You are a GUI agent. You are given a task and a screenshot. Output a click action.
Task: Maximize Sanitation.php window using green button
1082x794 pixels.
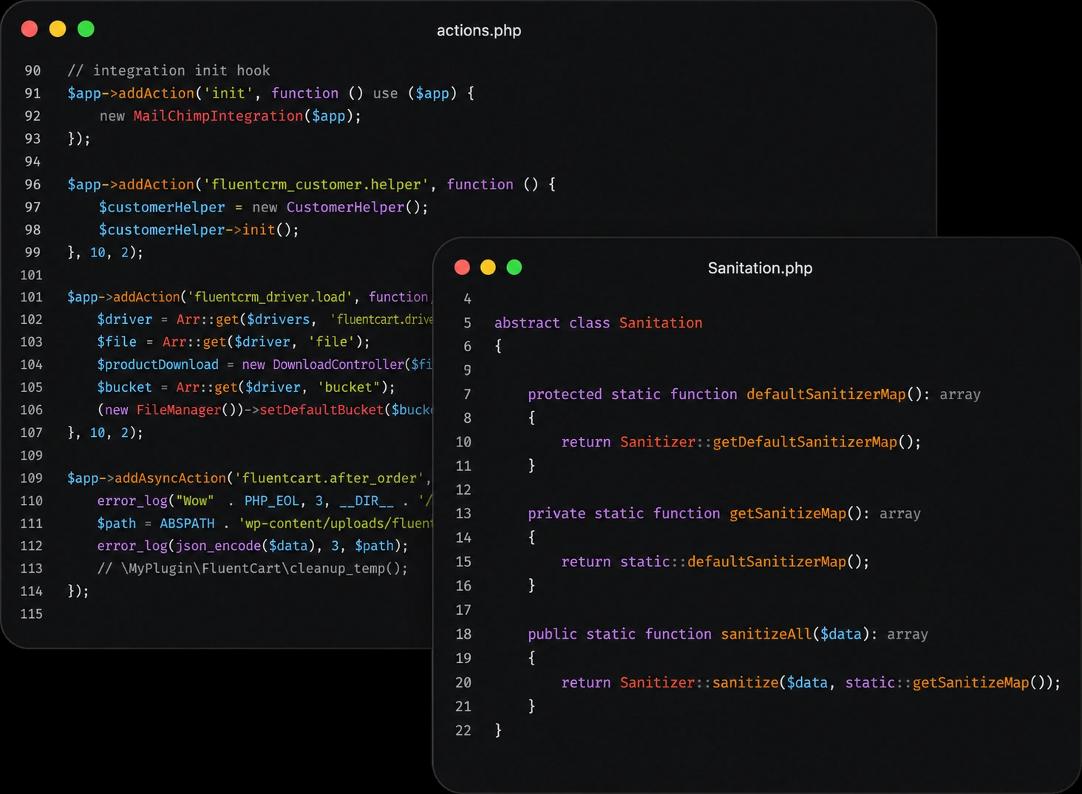[514, 267]
